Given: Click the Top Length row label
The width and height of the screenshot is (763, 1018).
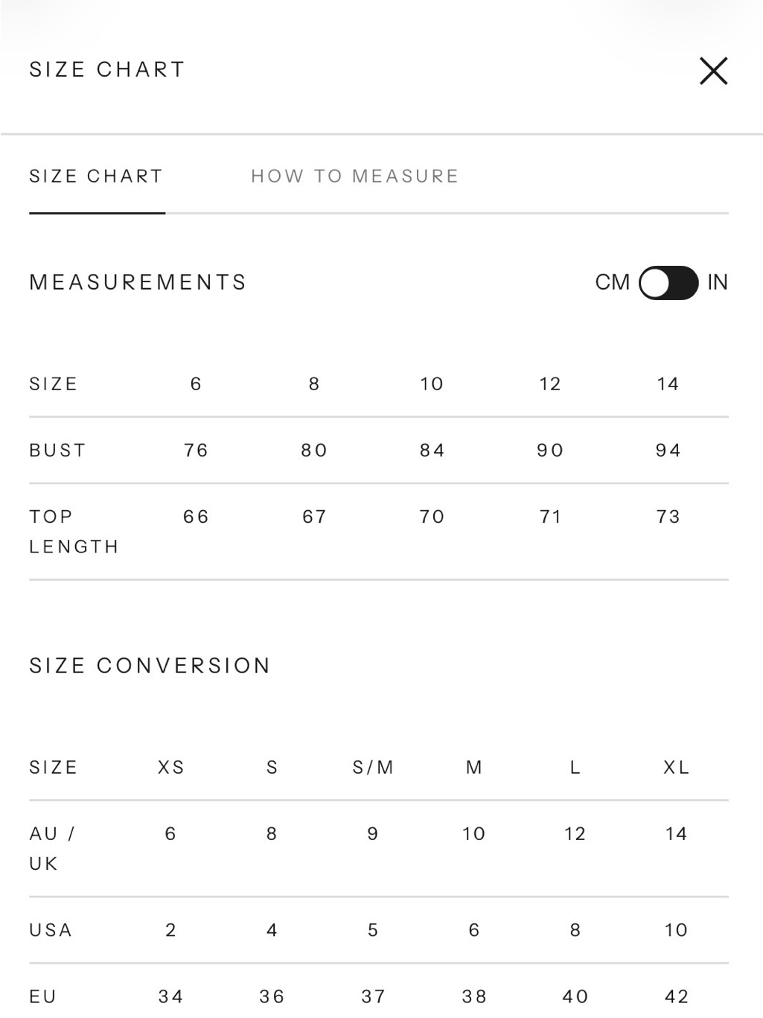Looking at the screenshot, I should [x=74, y=532].
